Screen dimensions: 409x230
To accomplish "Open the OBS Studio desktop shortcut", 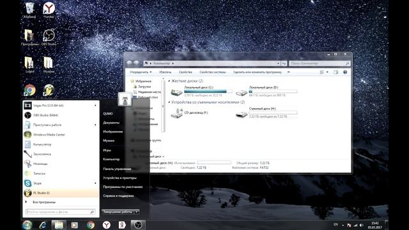I will click(49, 37).
